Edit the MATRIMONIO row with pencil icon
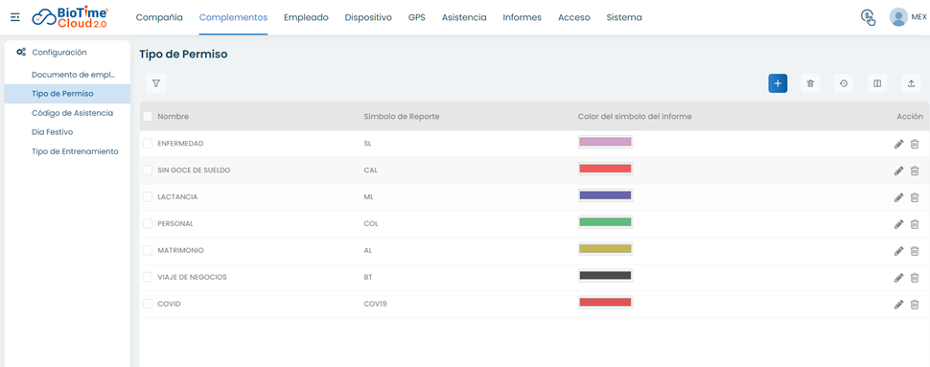930x367 pixels. [x=898, y=251]
